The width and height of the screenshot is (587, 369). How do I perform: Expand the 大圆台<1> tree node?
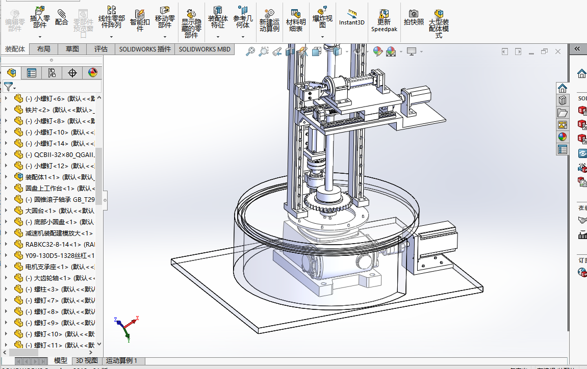coord(6,210)
